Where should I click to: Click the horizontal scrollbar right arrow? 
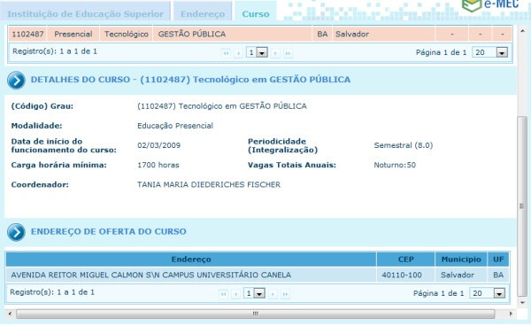coord(511,314)
